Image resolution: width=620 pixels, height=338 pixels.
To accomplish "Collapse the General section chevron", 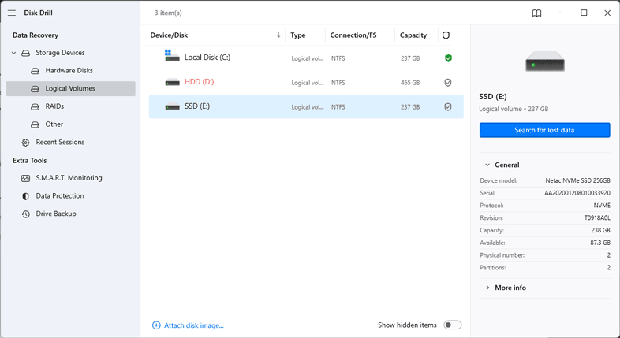I will 487,165.
